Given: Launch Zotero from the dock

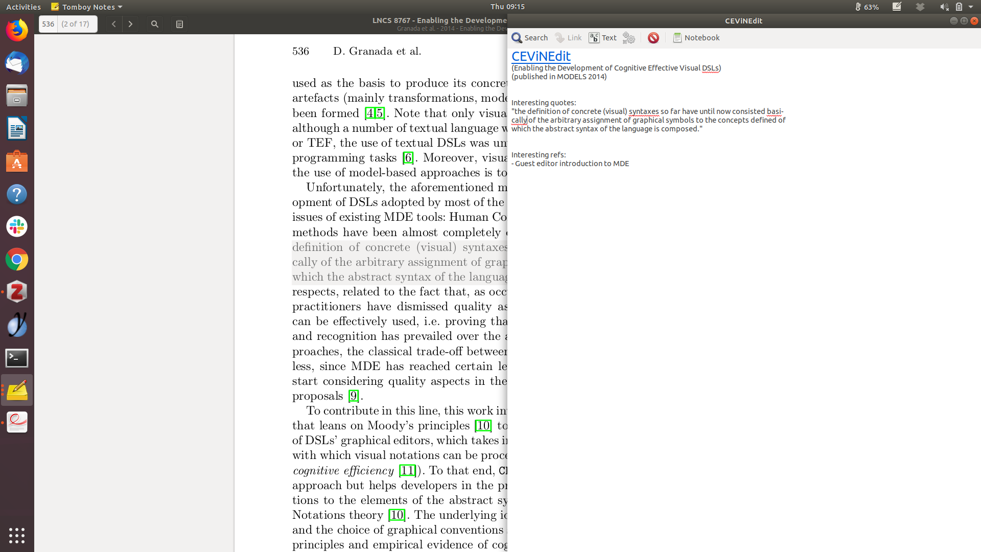Looking at the screenshot, I should [x=17, y=292].
